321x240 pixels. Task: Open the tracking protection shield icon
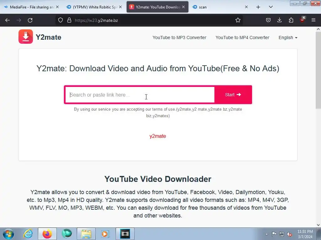pyautogui.click(x=61, y=20)
